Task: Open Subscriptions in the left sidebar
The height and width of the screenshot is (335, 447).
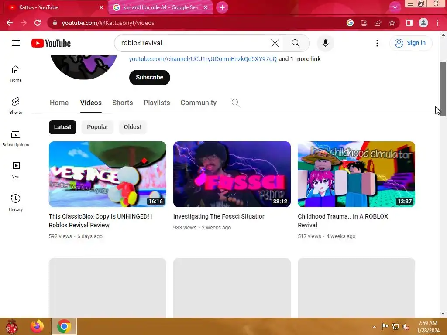Action: (16, 138)
